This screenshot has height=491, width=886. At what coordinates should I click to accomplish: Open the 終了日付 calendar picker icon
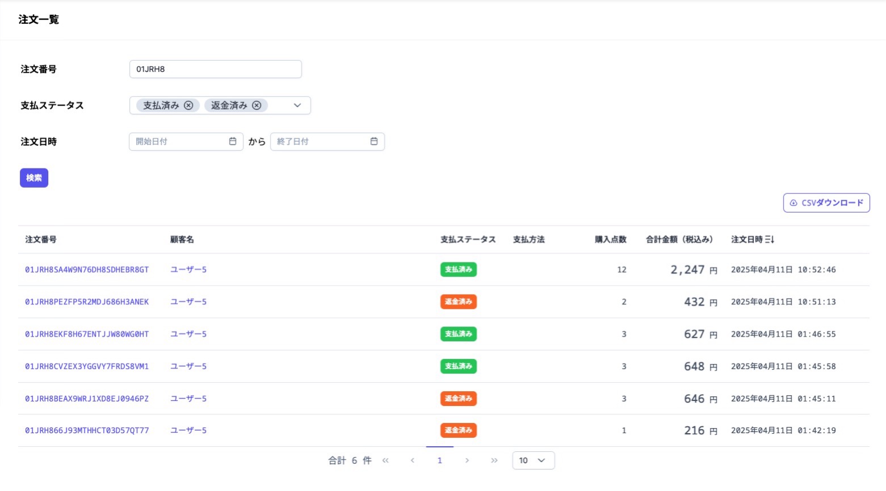tap(374, 141)
